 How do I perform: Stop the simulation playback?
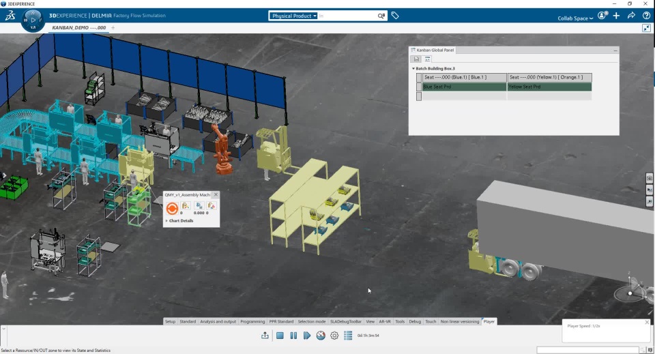click(280, 335)
